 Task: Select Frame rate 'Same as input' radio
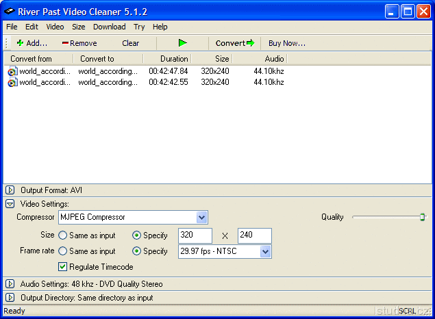point(63,251)
